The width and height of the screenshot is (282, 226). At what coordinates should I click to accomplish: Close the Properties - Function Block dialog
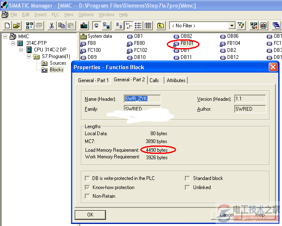273,67
